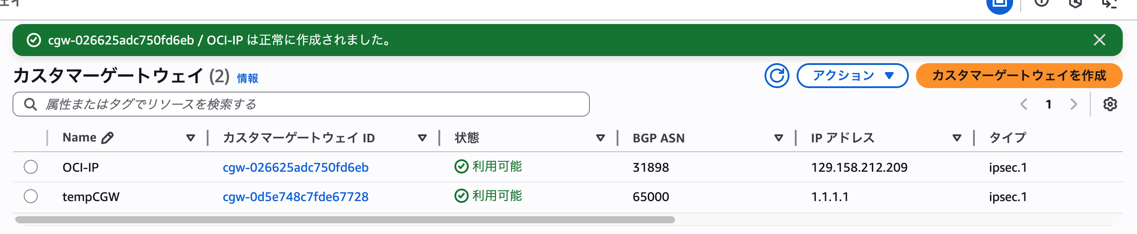Image resolution: width=1137 pixels, height=234 pixels.
Task: Sort by BGP ASN column arrow
Action: pyautogui.click(x=779, y=138)
